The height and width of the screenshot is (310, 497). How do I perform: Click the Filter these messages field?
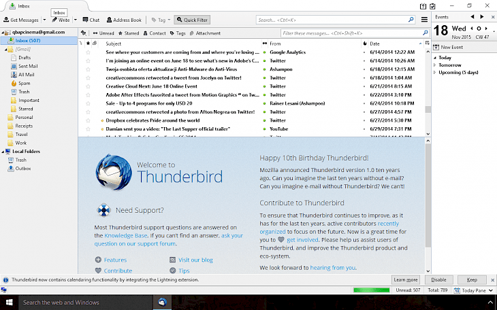[x=355, y=33]
